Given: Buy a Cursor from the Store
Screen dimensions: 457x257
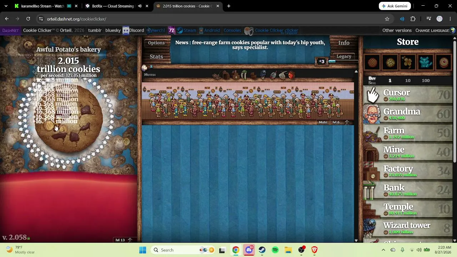Looking at the screenshot, I should tap(408, 95).
